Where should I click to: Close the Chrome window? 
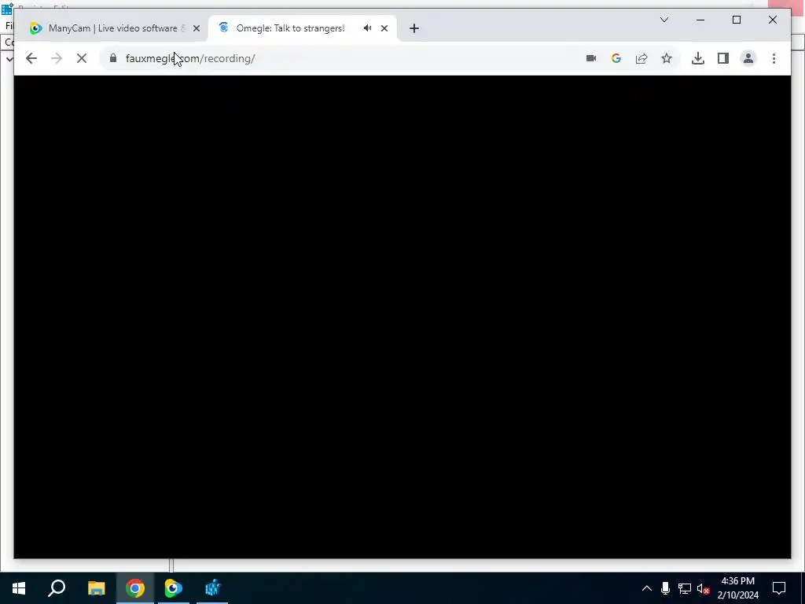(x=772, y=20)
